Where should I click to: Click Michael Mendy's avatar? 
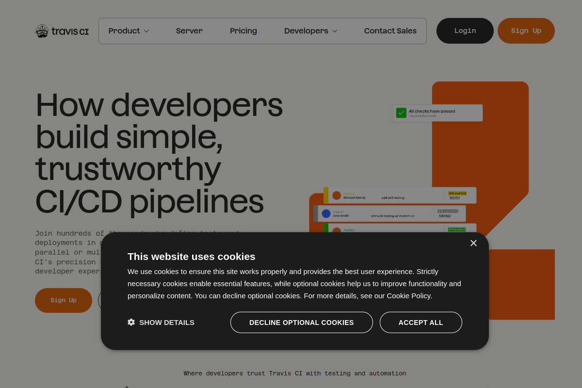[x=337, y=195]
